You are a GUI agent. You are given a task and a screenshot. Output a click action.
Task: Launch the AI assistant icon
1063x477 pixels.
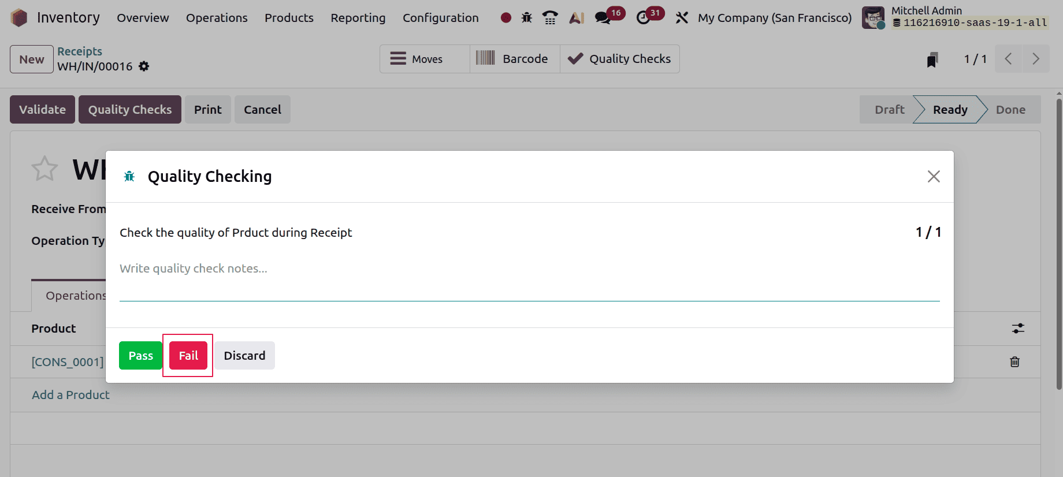click(x=577, y=18)
